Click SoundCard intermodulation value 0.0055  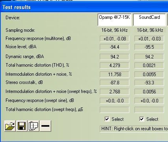click(x=149, y=75)
